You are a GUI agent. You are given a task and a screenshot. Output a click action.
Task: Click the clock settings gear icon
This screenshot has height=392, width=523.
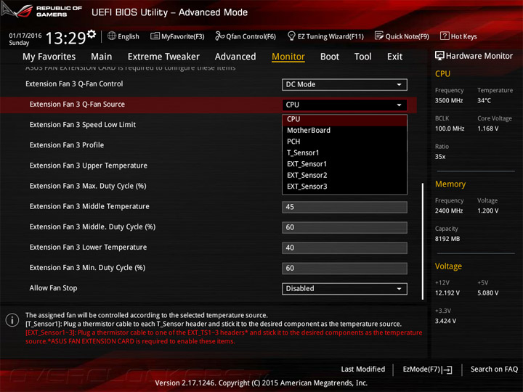[x=92, y=34]
